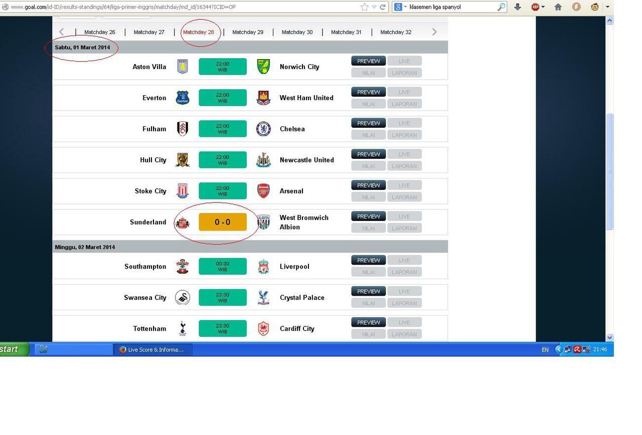Click the search box containing 'klasemen liga spanyol'
This screenshot has height=435, width=642.
point(451,7)
